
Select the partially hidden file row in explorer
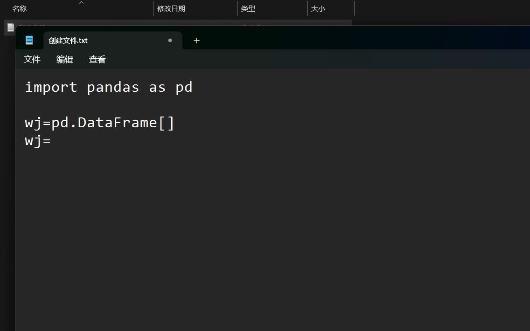178,23
